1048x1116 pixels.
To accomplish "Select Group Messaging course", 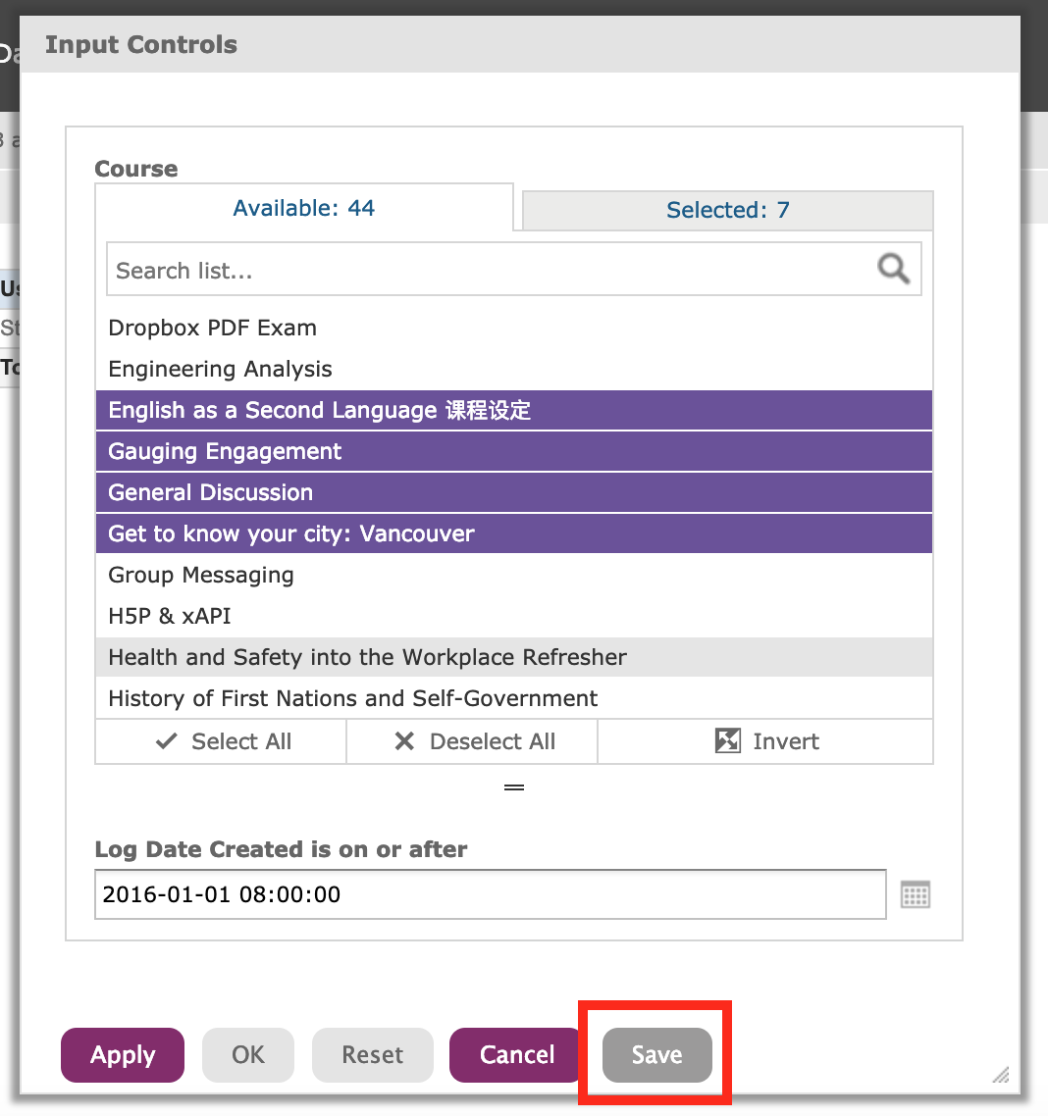I will coord(514,575).
